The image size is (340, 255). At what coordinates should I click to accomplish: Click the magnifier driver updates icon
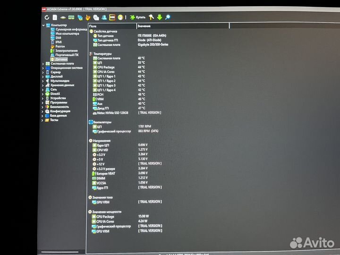coord(168,17)
